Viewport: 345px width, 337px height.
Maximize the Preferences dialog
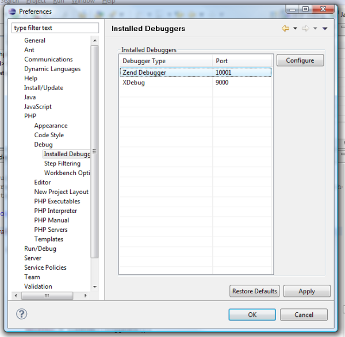coord(305,9)
